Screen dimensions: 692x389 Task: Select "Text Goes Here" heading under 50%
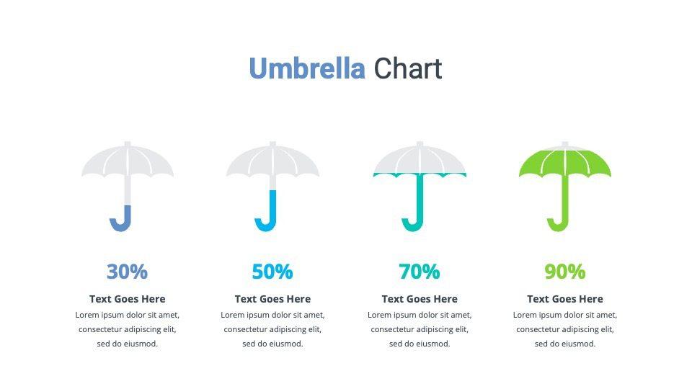[272, 299]
